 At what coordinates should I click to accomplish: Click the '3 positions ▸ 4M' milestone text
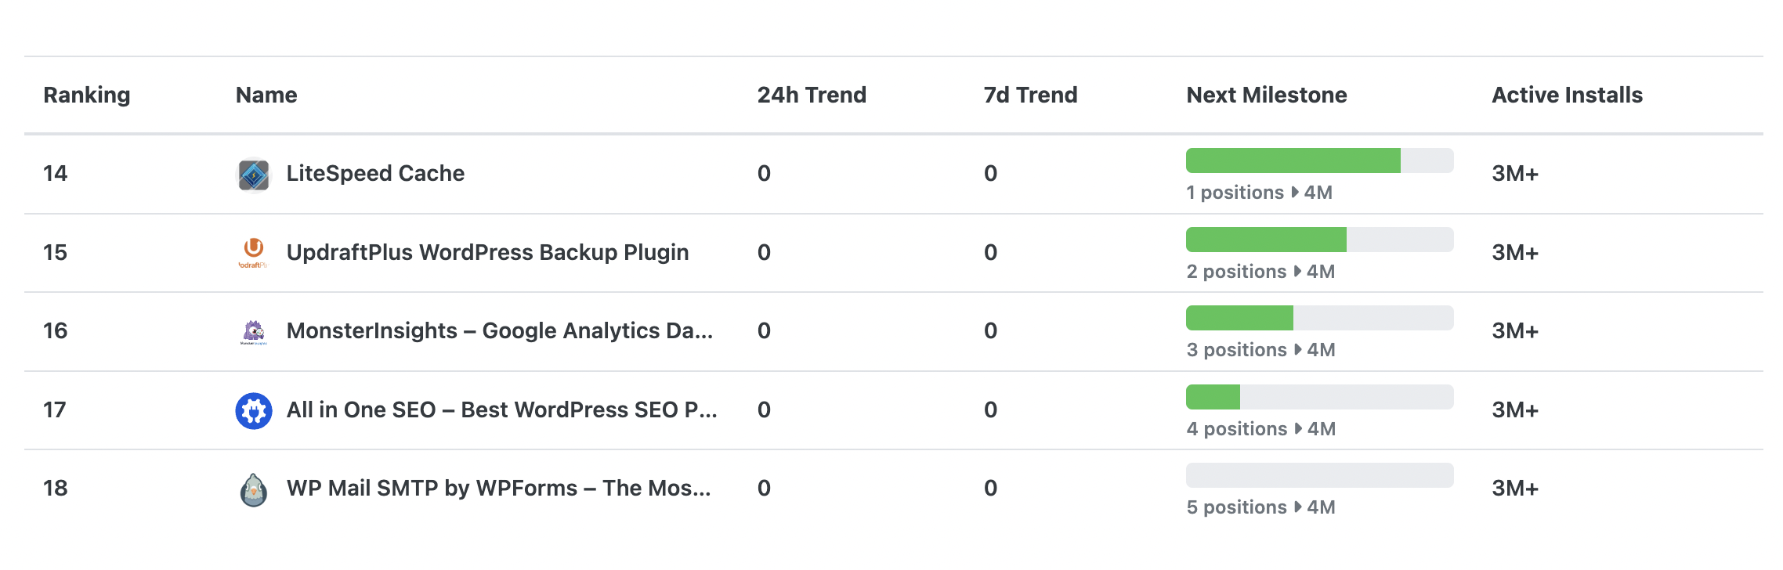click(1260, 350)
